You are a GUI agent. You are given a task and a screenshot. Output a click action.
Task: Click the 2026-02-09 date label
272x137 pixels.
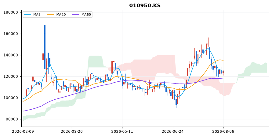[23, 132]
